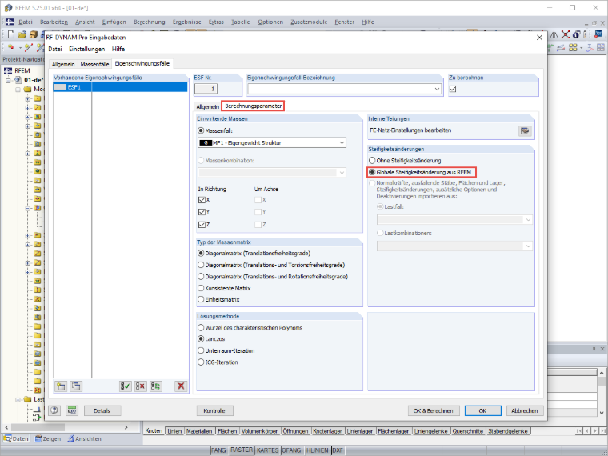608x456 pixels.
Task: Click the select-all checkmark icon below the case list
Action: pos(126,386)
